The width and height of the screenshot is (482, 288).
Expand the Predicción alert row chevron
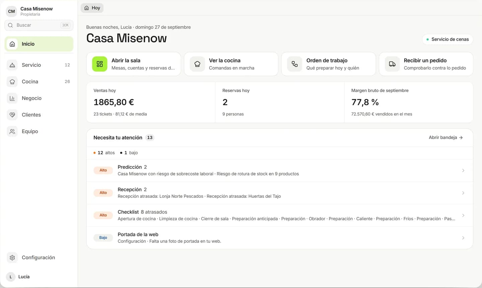click(x=463, y=170)
